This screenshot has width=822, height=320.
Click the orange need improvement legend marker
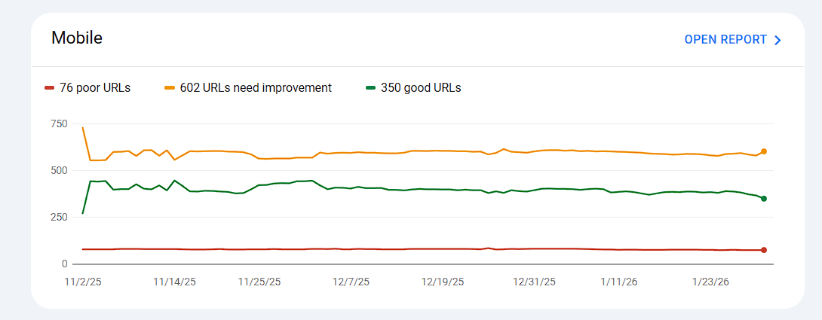point(170,88)
